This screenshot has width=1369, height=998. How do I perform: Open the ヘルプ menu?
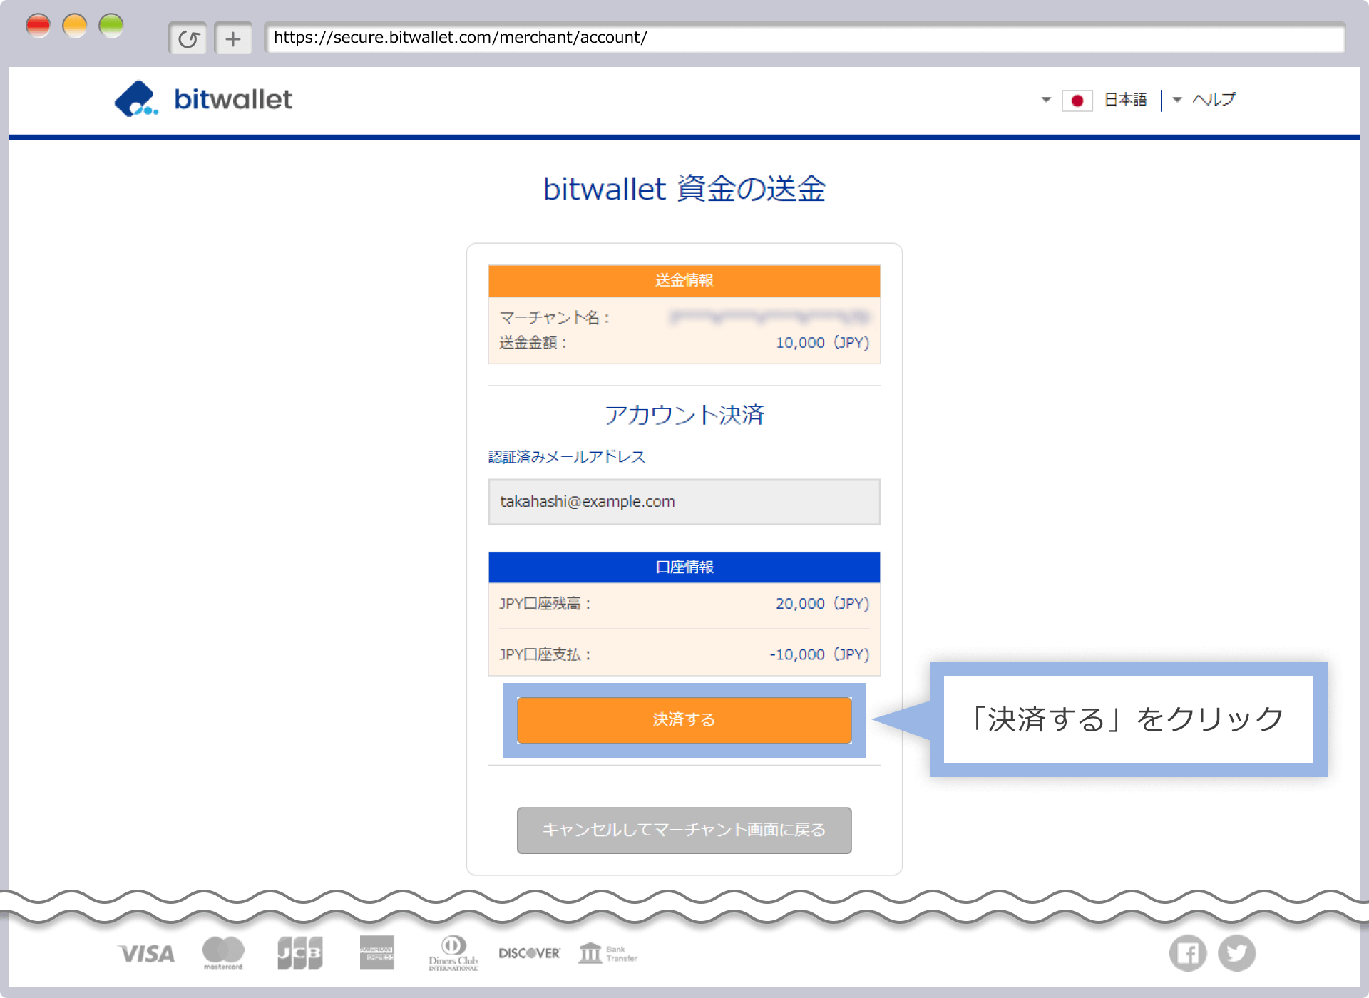(1214, 100)
